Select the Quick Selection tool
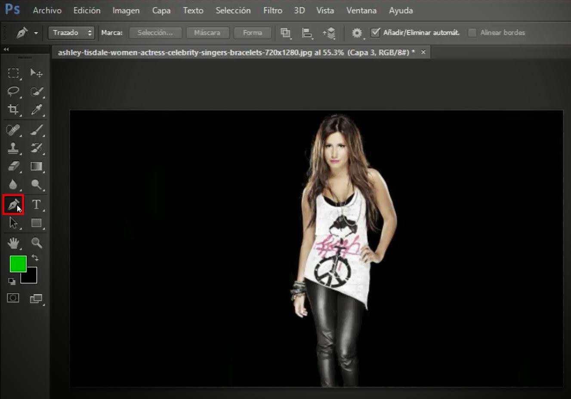This screenshot has height=399, width=571. (x=37, y=91)
